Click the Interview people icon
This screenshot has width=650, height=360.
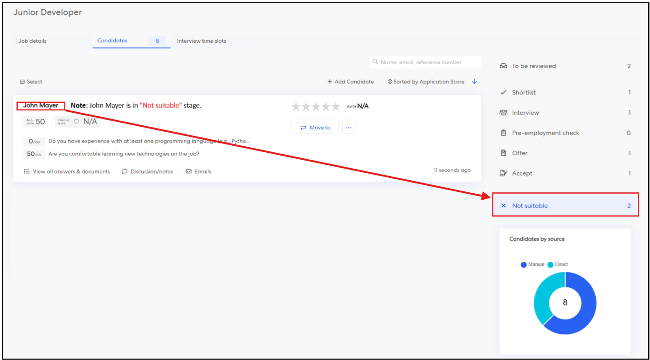click(503, 113)
